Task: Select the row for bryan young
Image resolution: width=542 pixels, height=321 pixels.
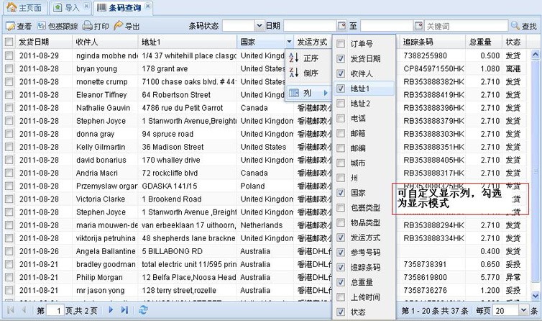Action: [9, 68]
